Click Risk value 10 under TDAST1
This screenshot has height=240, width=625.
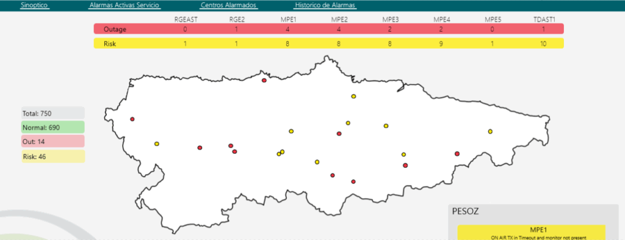coord(544,44)
